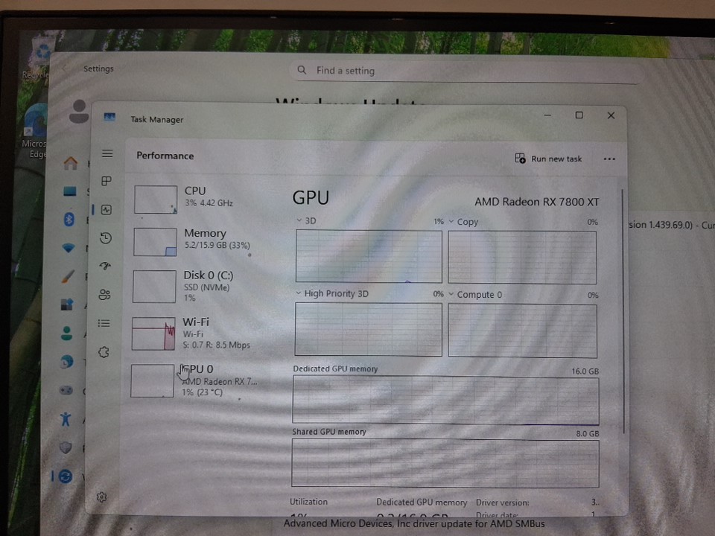This screenshot has width=715, height=536.
Task: Expand the Copy engine graph dropdown
Action: (x=451, y=222)
